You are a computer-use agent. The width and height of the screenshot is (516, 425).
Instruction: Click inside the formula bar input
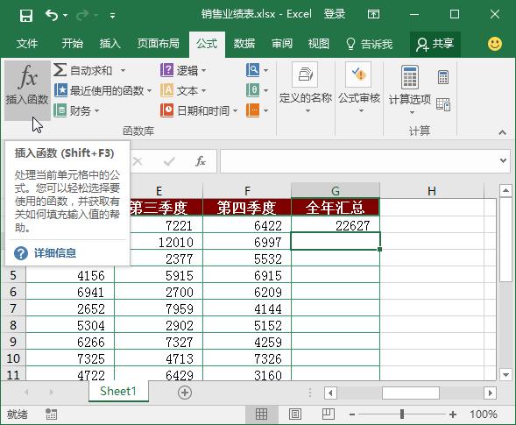[358, 161]
